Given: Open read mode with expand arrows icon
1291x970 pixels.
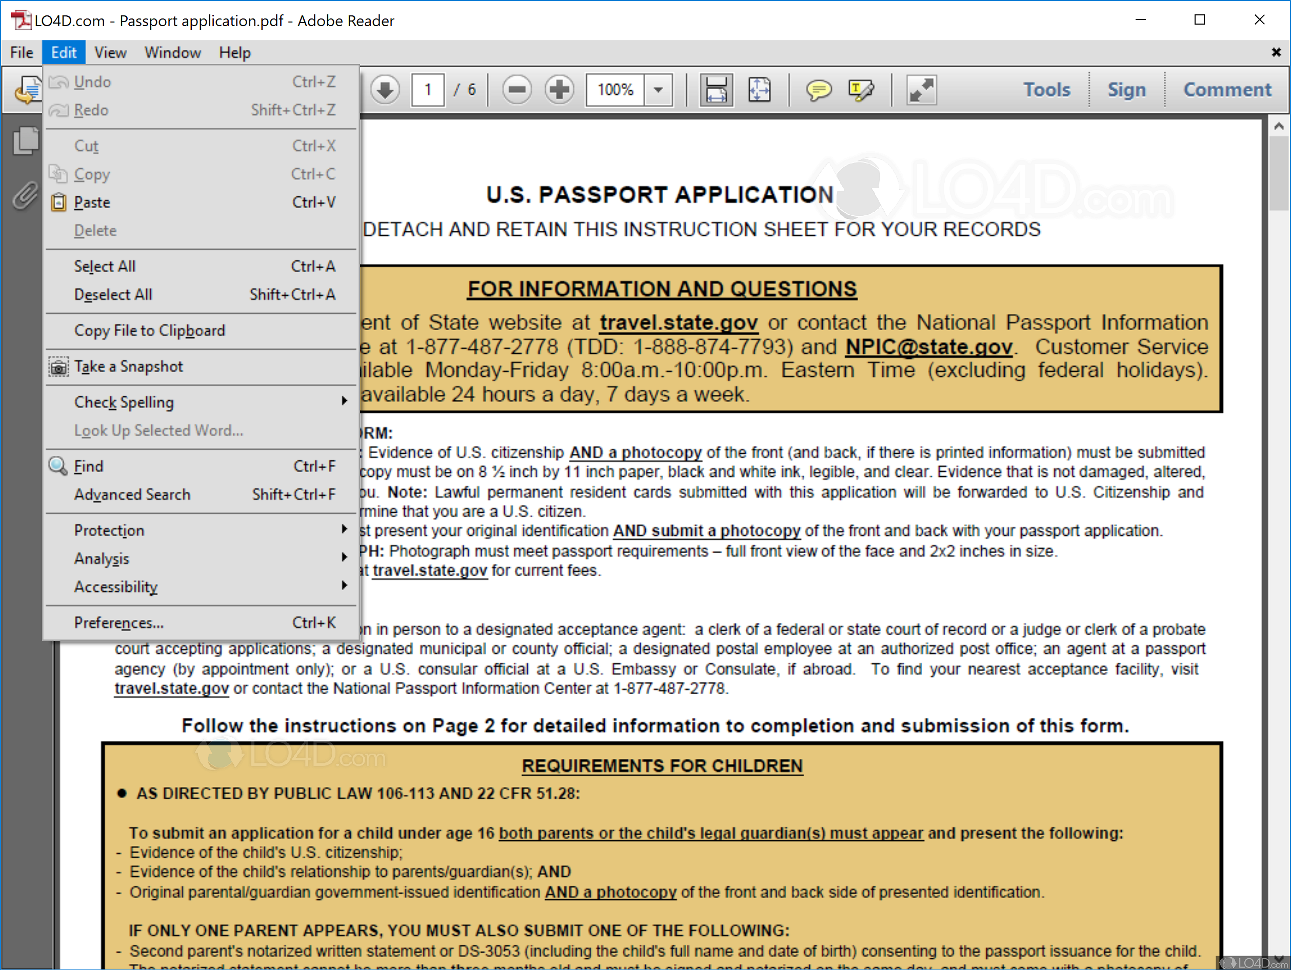Looking at the screenshot, I should coord(921,90).
